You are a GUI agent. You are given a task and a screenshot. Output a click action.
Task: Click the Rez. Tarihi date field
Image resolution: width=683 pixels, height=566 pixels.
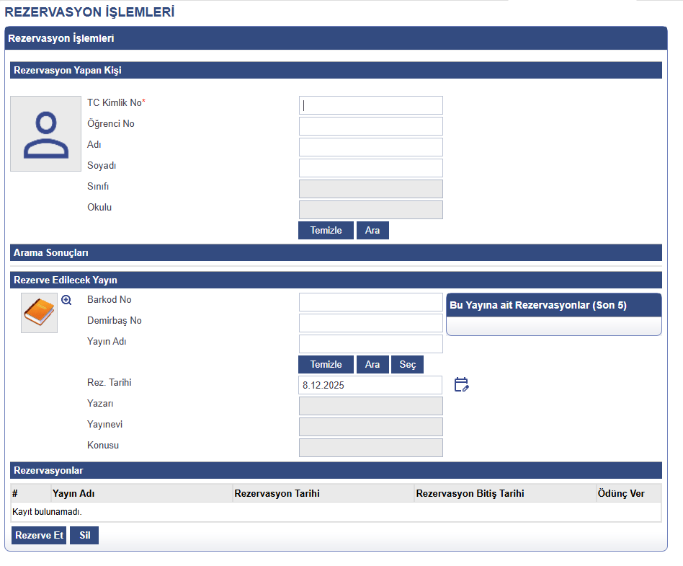[370, 385]
